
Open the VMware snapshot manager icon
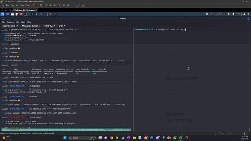tap(55, 5)
